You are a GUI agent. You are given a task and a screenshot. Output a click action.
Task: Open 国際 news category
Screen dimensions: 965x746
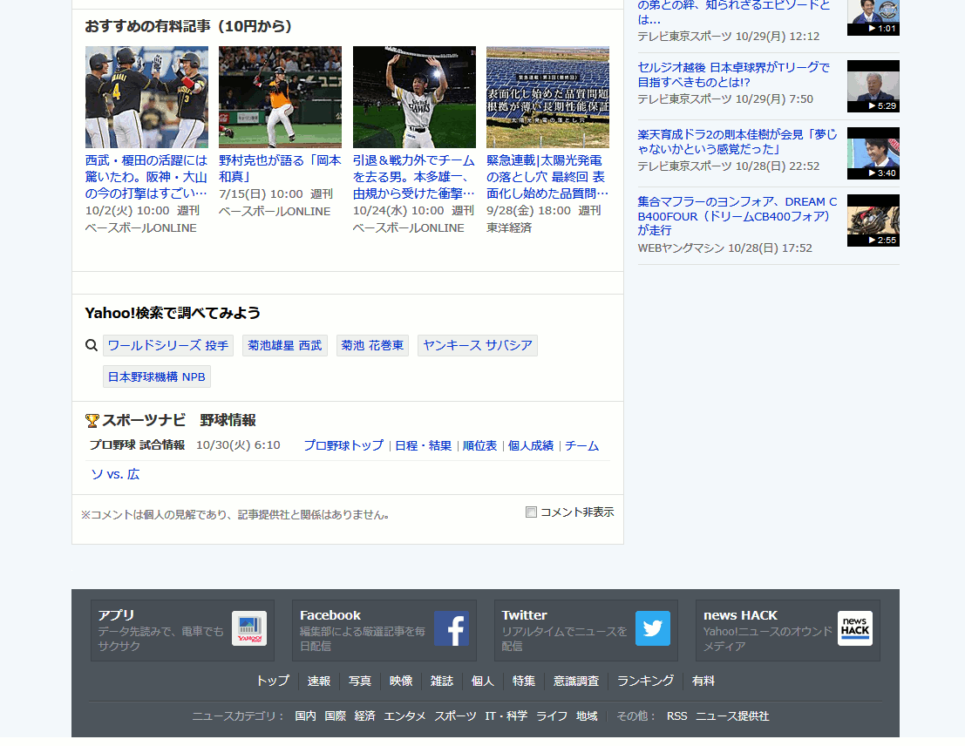pos(336,716)
